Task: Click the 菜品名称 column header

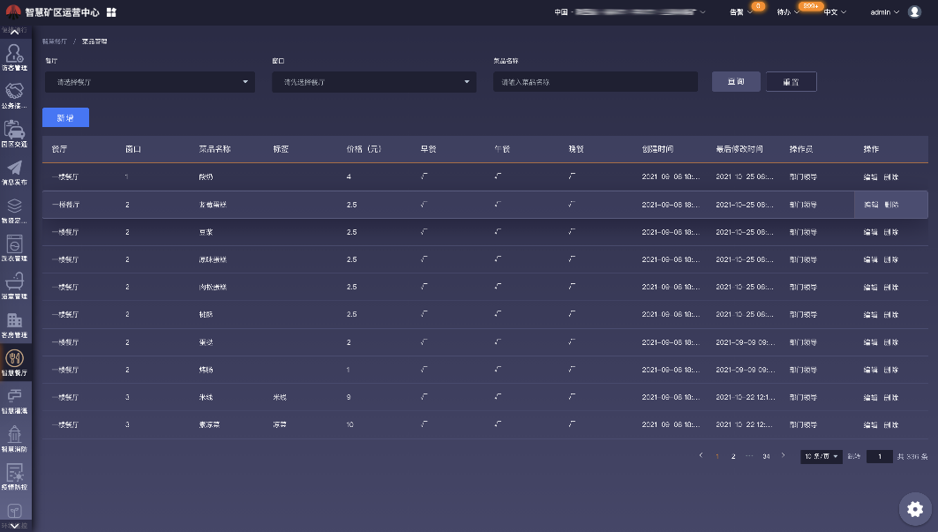Action: 214,149
